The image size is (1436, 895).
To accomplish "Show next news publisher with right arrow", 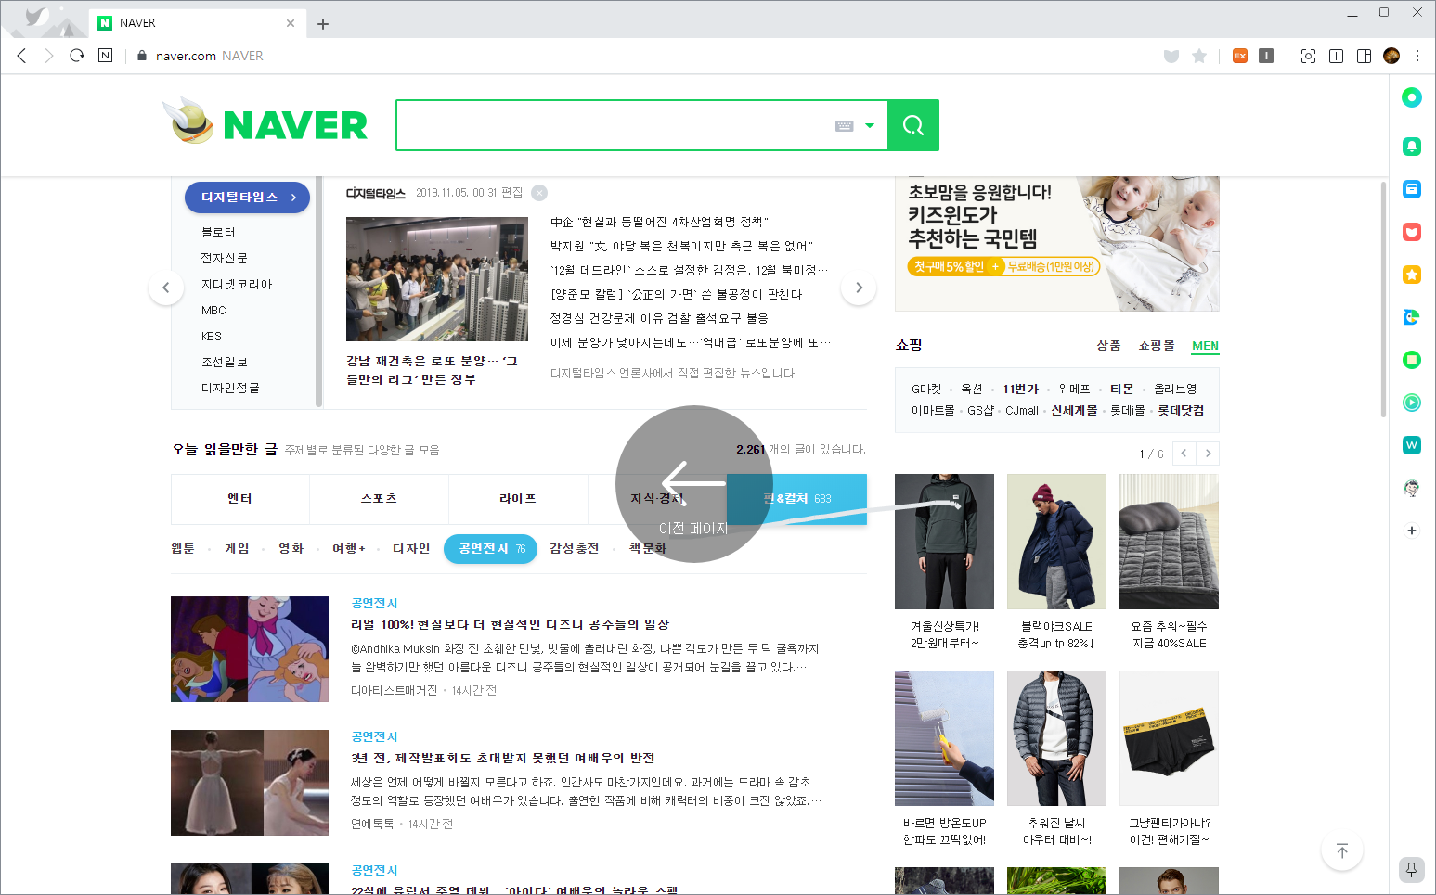I will pyautogui.click(x=859, y=288).
